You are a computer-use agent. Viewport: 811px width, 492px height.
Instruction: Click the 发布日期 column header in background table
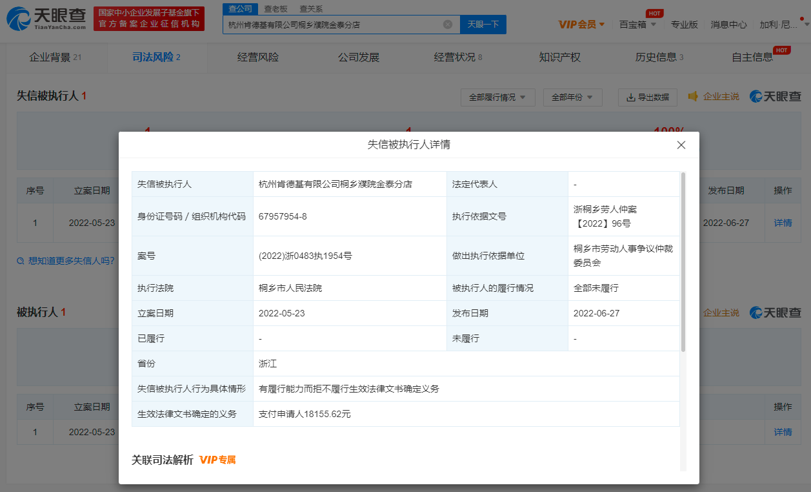[726, 190]
